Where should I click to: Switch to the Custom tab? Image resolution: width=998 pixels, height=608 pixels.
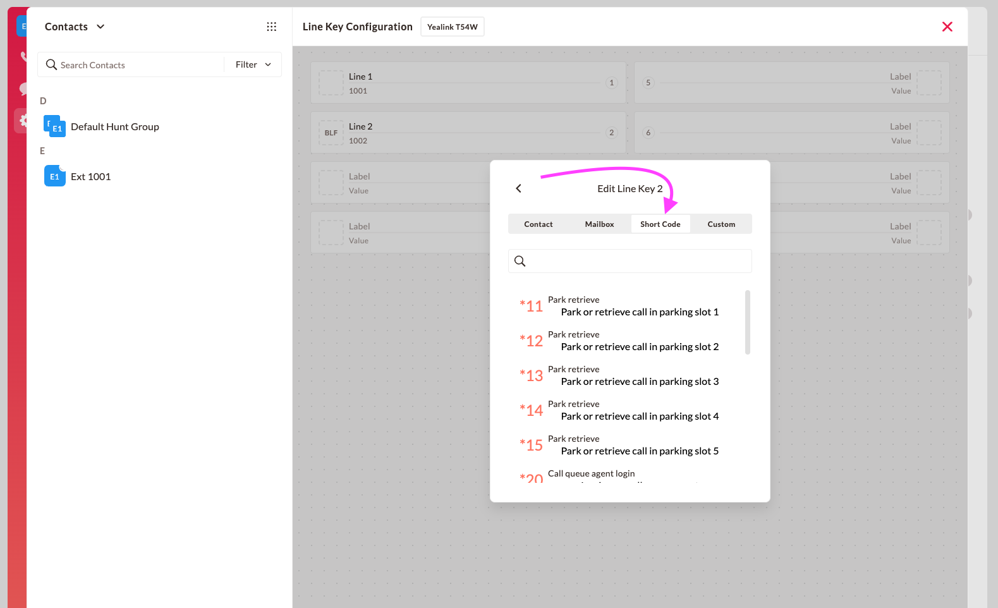pos(721,224)
